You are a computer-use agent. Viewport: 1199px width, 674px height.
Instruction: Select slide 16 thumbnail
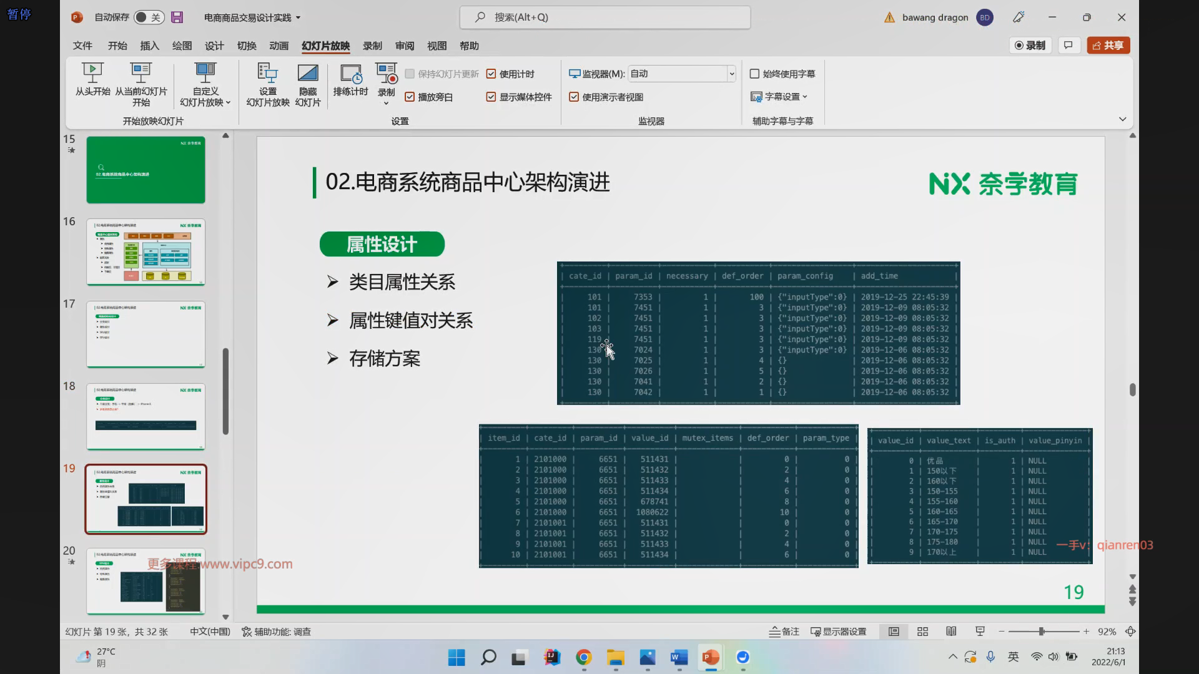pyautogui.click(x=146, y=252)
